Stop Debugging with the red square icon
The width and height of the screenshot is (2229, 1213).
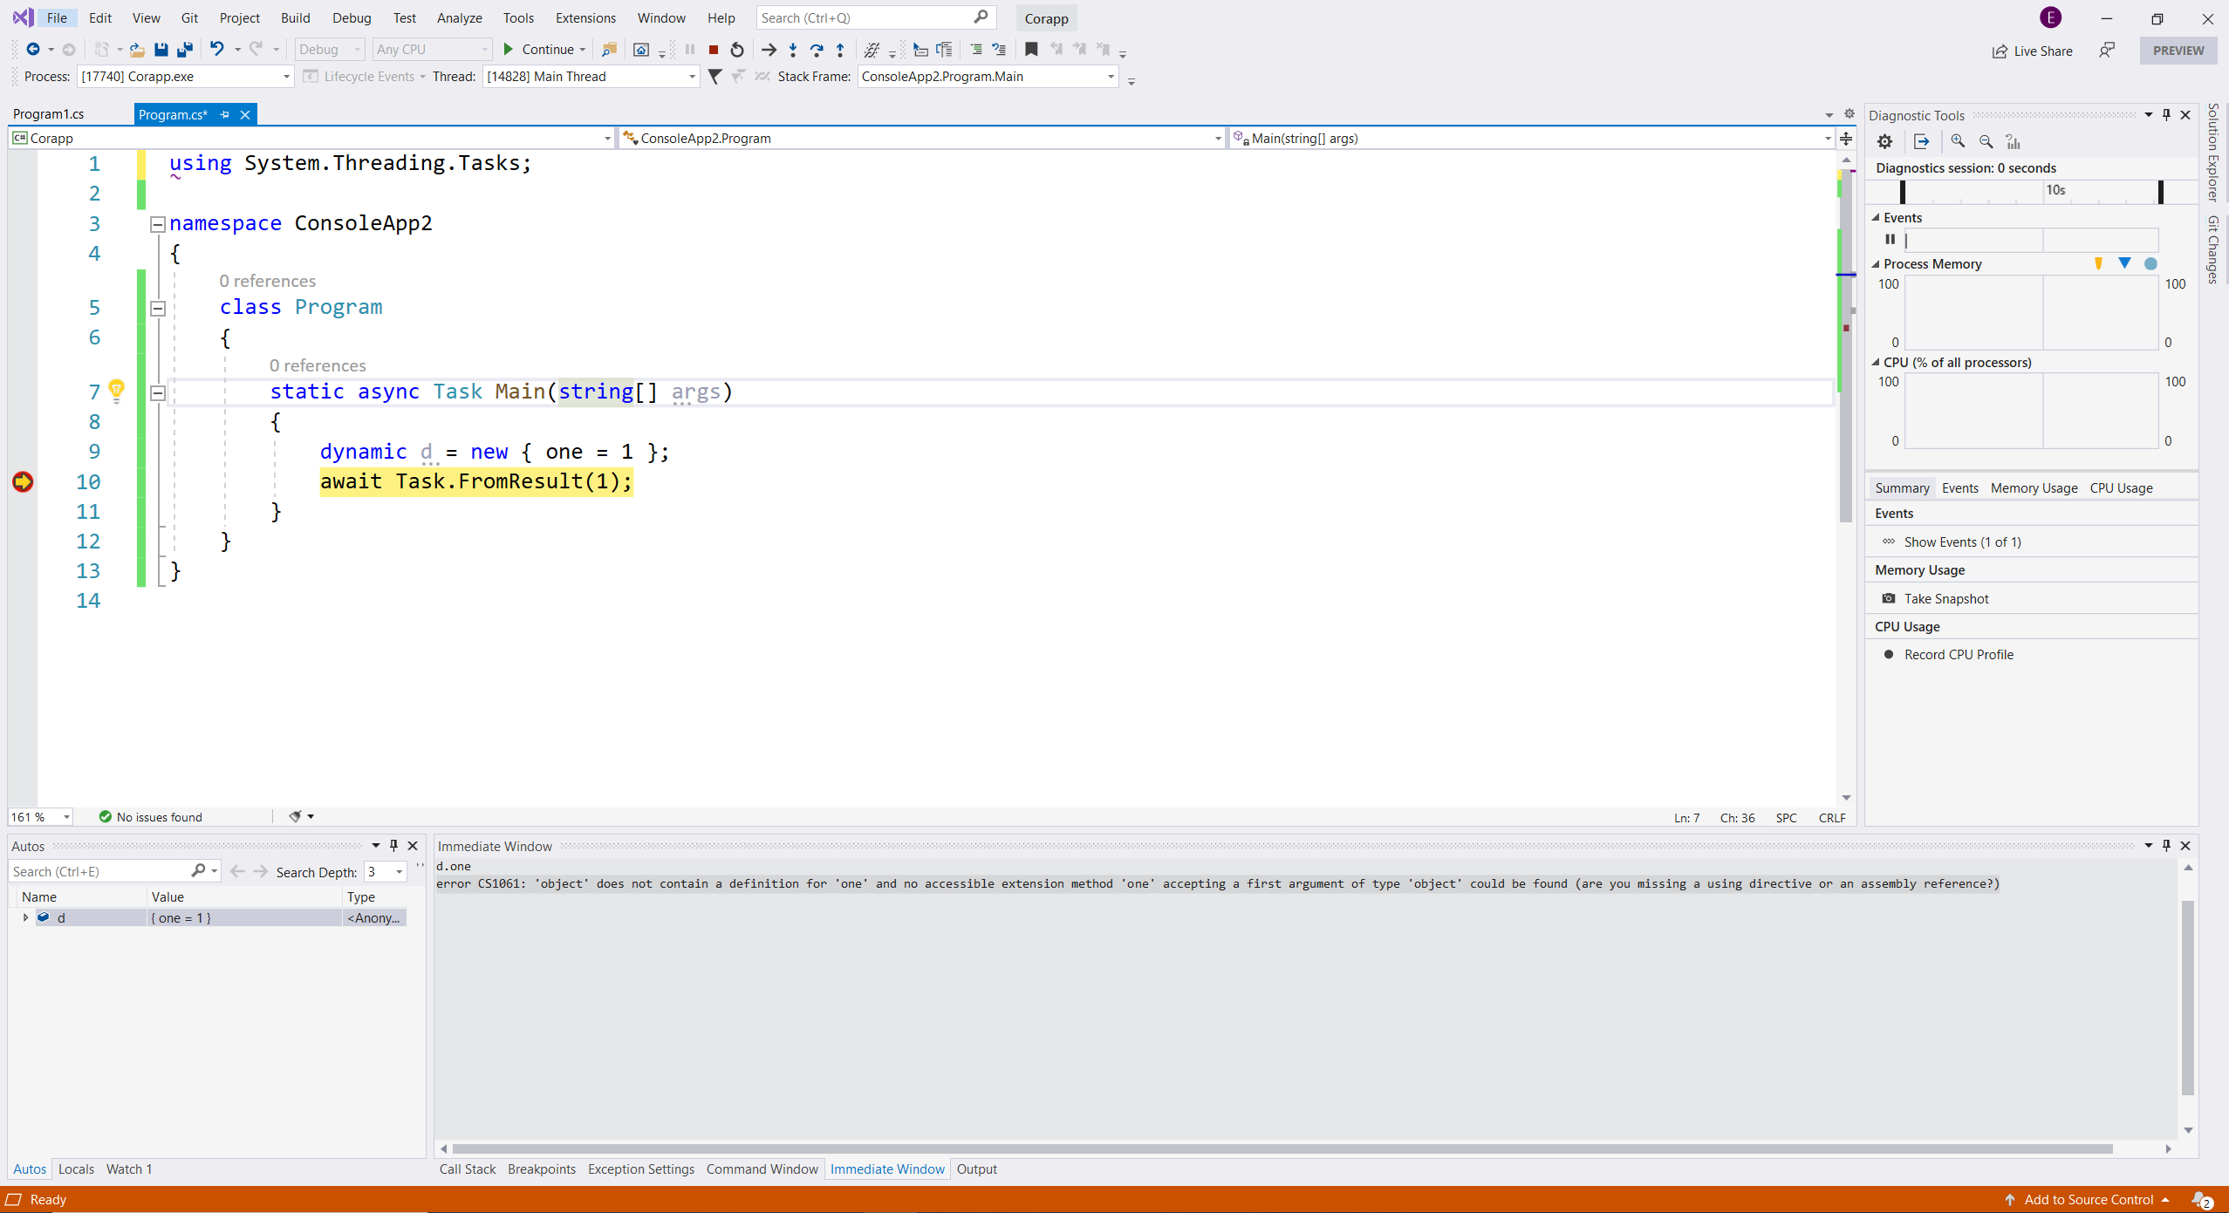pos(713,50)
